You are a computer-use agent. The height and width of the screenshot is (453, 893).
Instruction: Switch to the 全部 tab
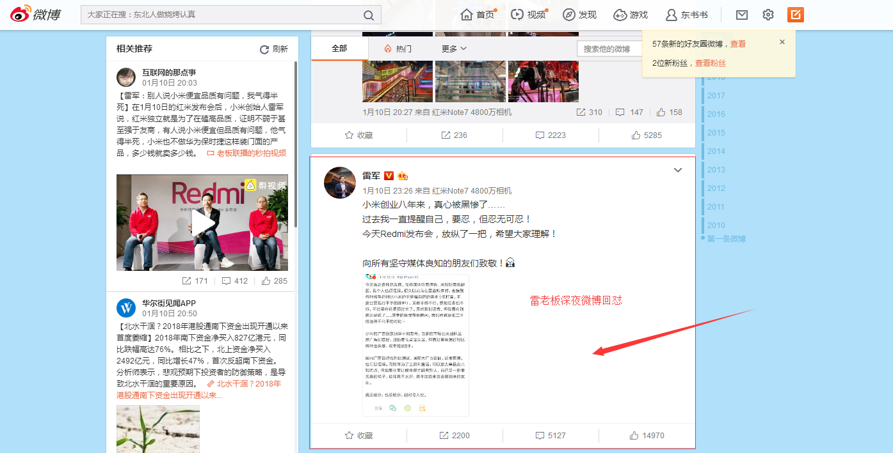pos(339,49)
